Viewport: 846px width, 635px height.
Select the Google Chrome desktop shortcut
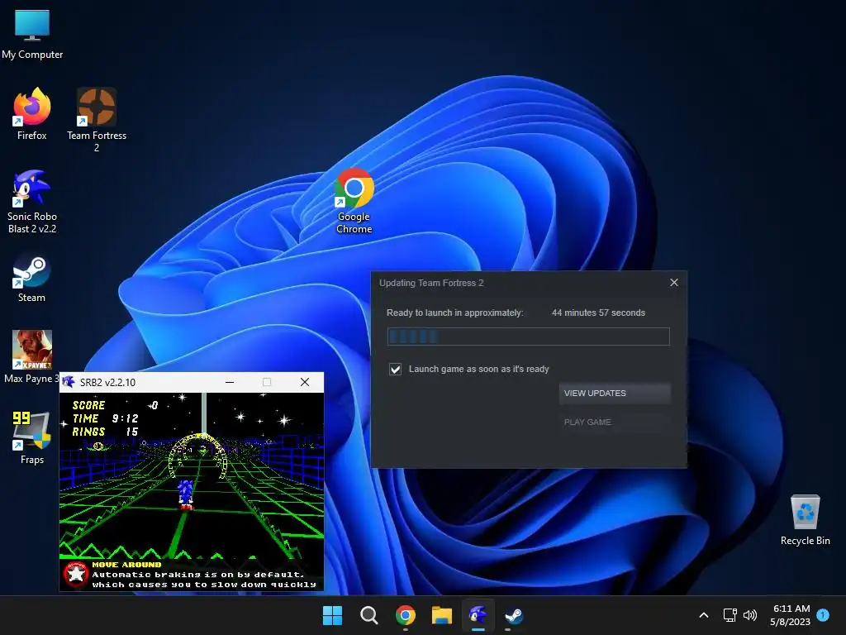[354, 200]
